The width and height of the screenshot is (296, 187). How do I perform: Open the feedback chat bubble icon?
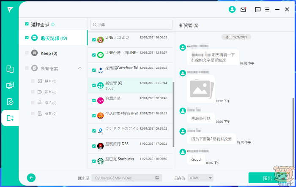click(258, 9)
